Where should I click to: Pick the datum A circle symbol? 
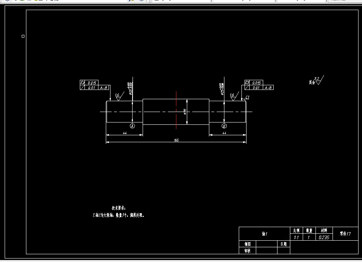tap(132, 126)
